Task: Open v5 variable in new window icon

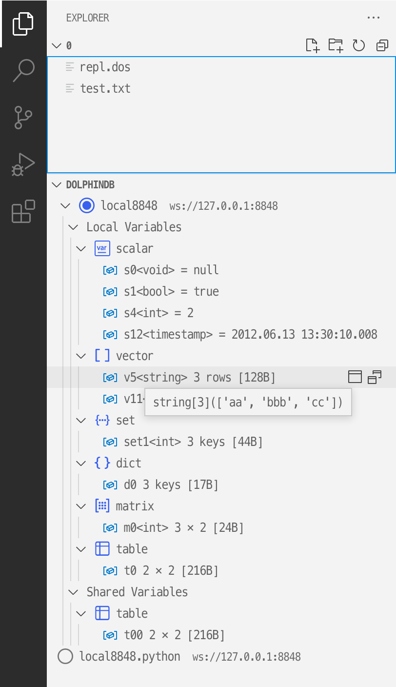Action: [375, 377]
